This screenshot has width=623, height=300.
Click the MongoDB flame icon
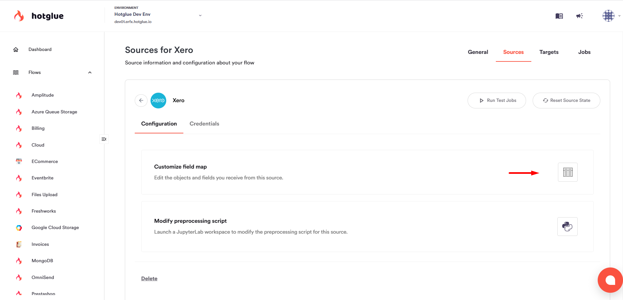(19, 261)
